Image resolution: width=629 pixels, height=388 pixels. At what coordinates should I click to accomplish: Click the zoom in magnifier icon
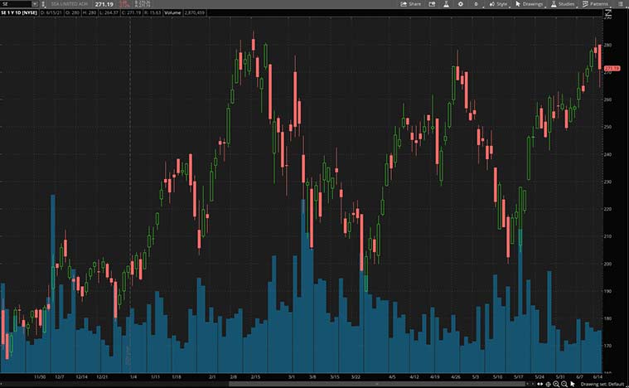pyautogui.click(x=556, y=384)
